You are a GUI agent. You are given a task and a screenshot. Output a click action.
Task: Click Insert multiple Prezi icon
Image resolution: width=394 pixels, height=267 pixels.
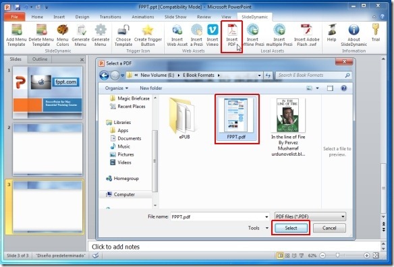click(279, 30)
